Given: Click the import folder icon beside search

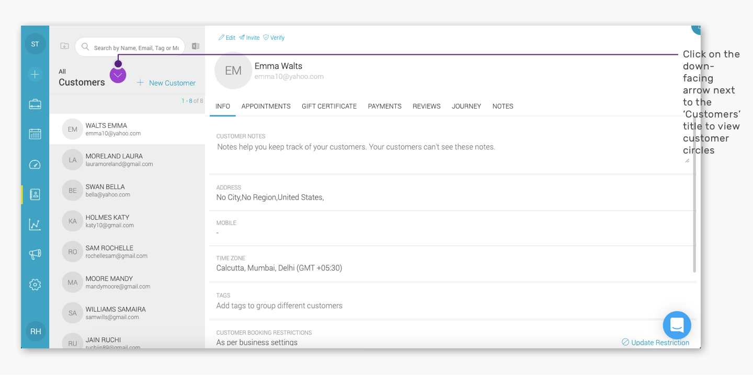Looking at the screenshot, I should (x=65, y=46).
